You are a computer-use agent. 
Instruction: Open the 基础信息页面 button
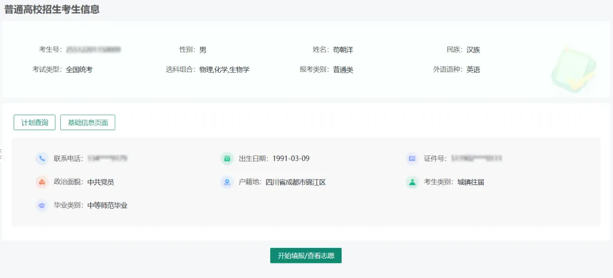click(87, 123)
